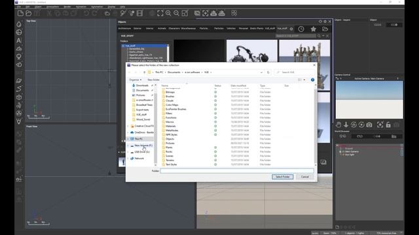The width and height of the screenshot is (419, 235).
Task: Select the water drop tool in left sidebar
Action: (x=19, y=24)
